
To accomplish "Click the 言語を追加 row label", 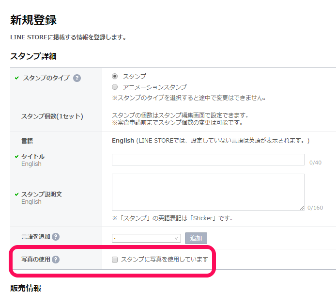I will pyautogui.click(x=35, y=237).
